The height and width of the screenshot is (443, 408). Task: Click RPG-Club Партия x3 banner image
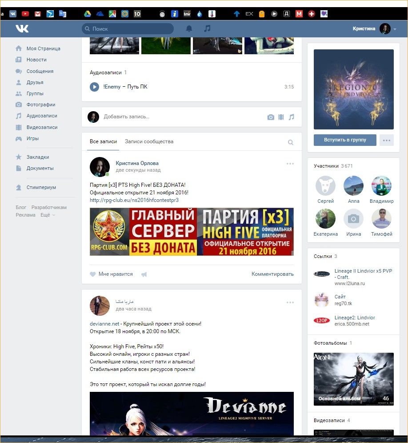(x=192, y=232)
